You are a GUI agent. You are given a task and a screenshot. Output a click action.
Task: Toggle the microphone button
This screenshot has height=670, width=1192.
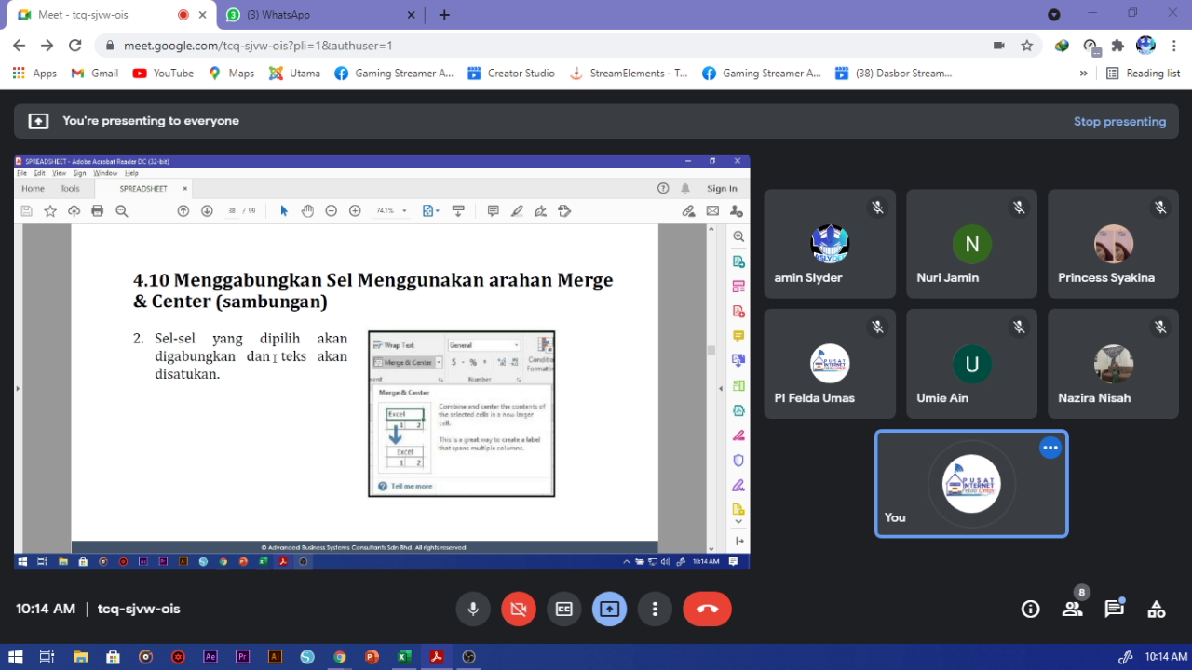[473, 609]
